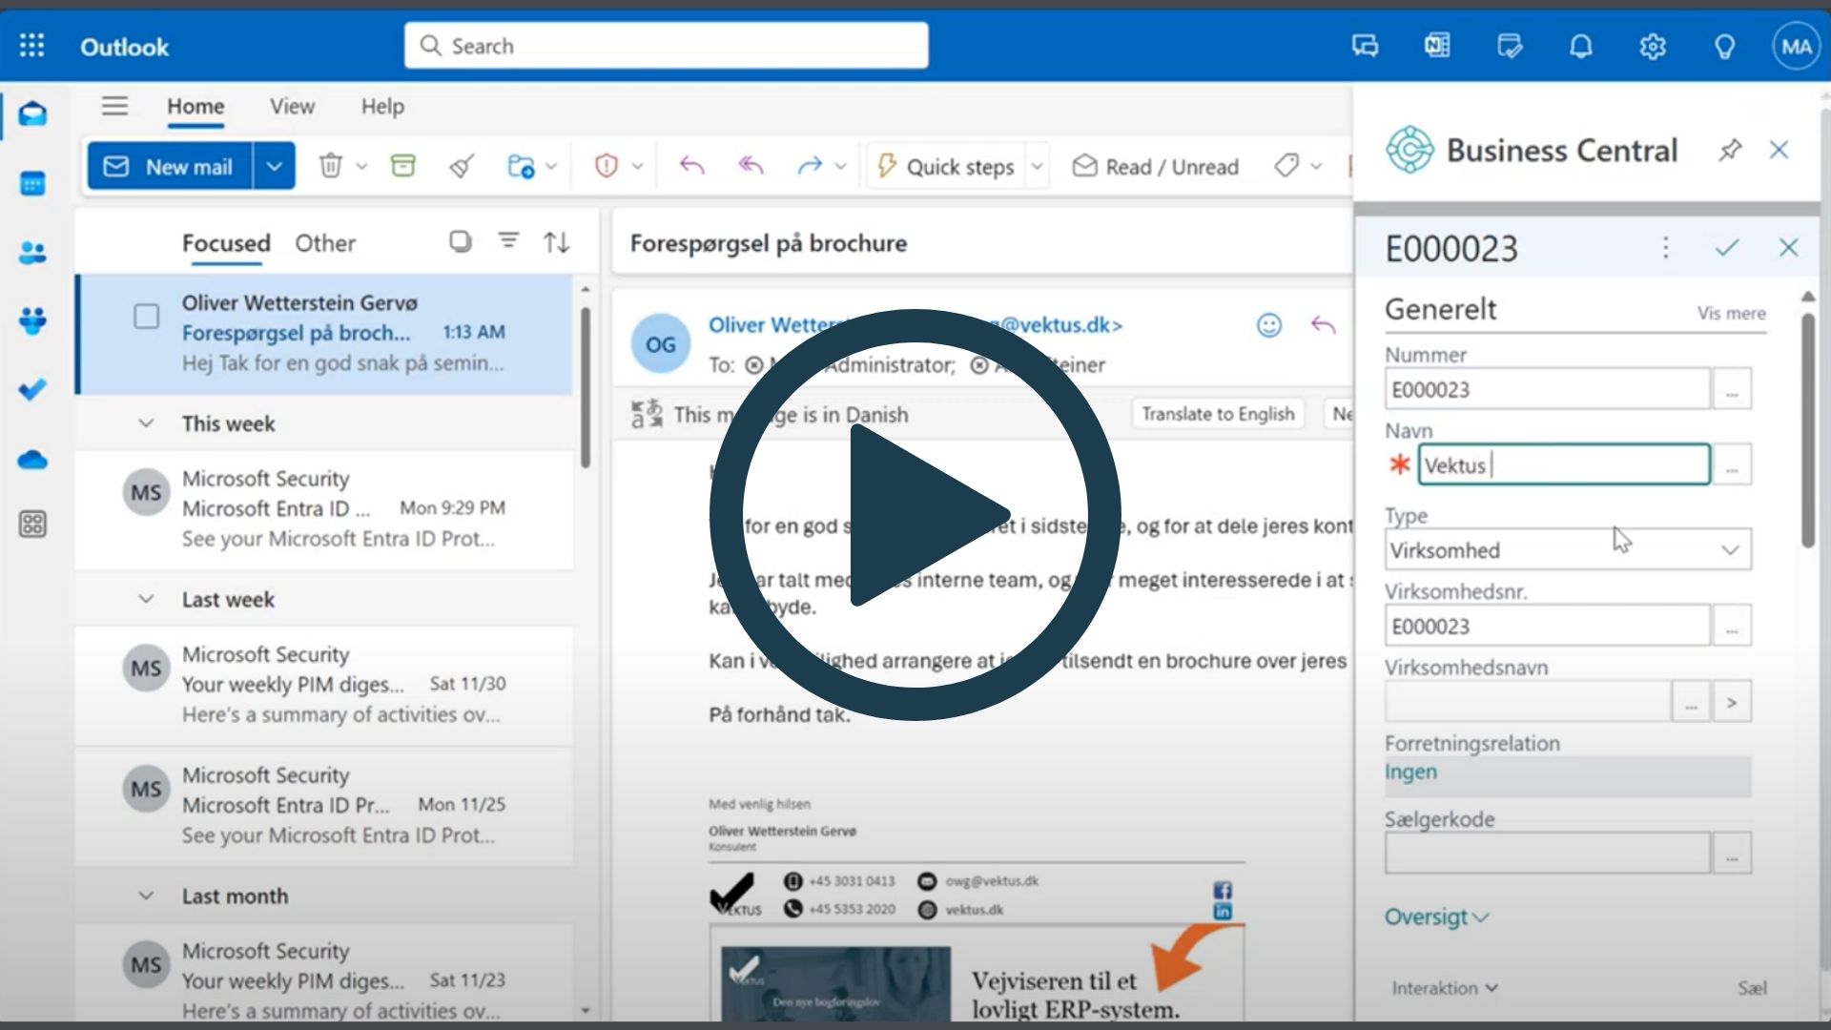Click the Report shield icon
The width and height of the screenshot is (1831, 1030).
click(x=606, y=166)
